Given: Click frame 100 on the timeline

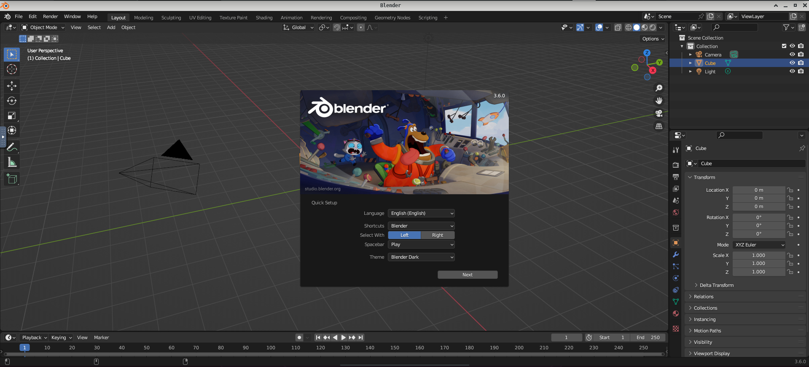Looking at the screenshot, I should 271,348.
